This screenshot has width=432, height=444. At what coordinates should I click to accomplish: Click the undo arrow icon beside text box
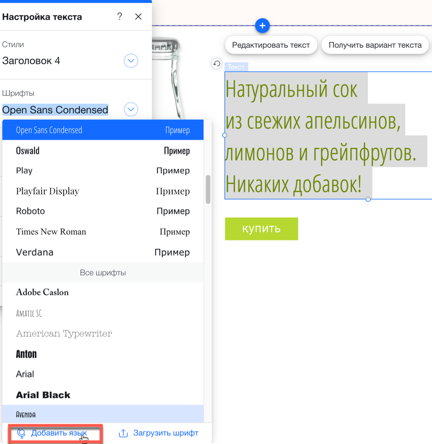pyautogui.click(x=216, y=64)
